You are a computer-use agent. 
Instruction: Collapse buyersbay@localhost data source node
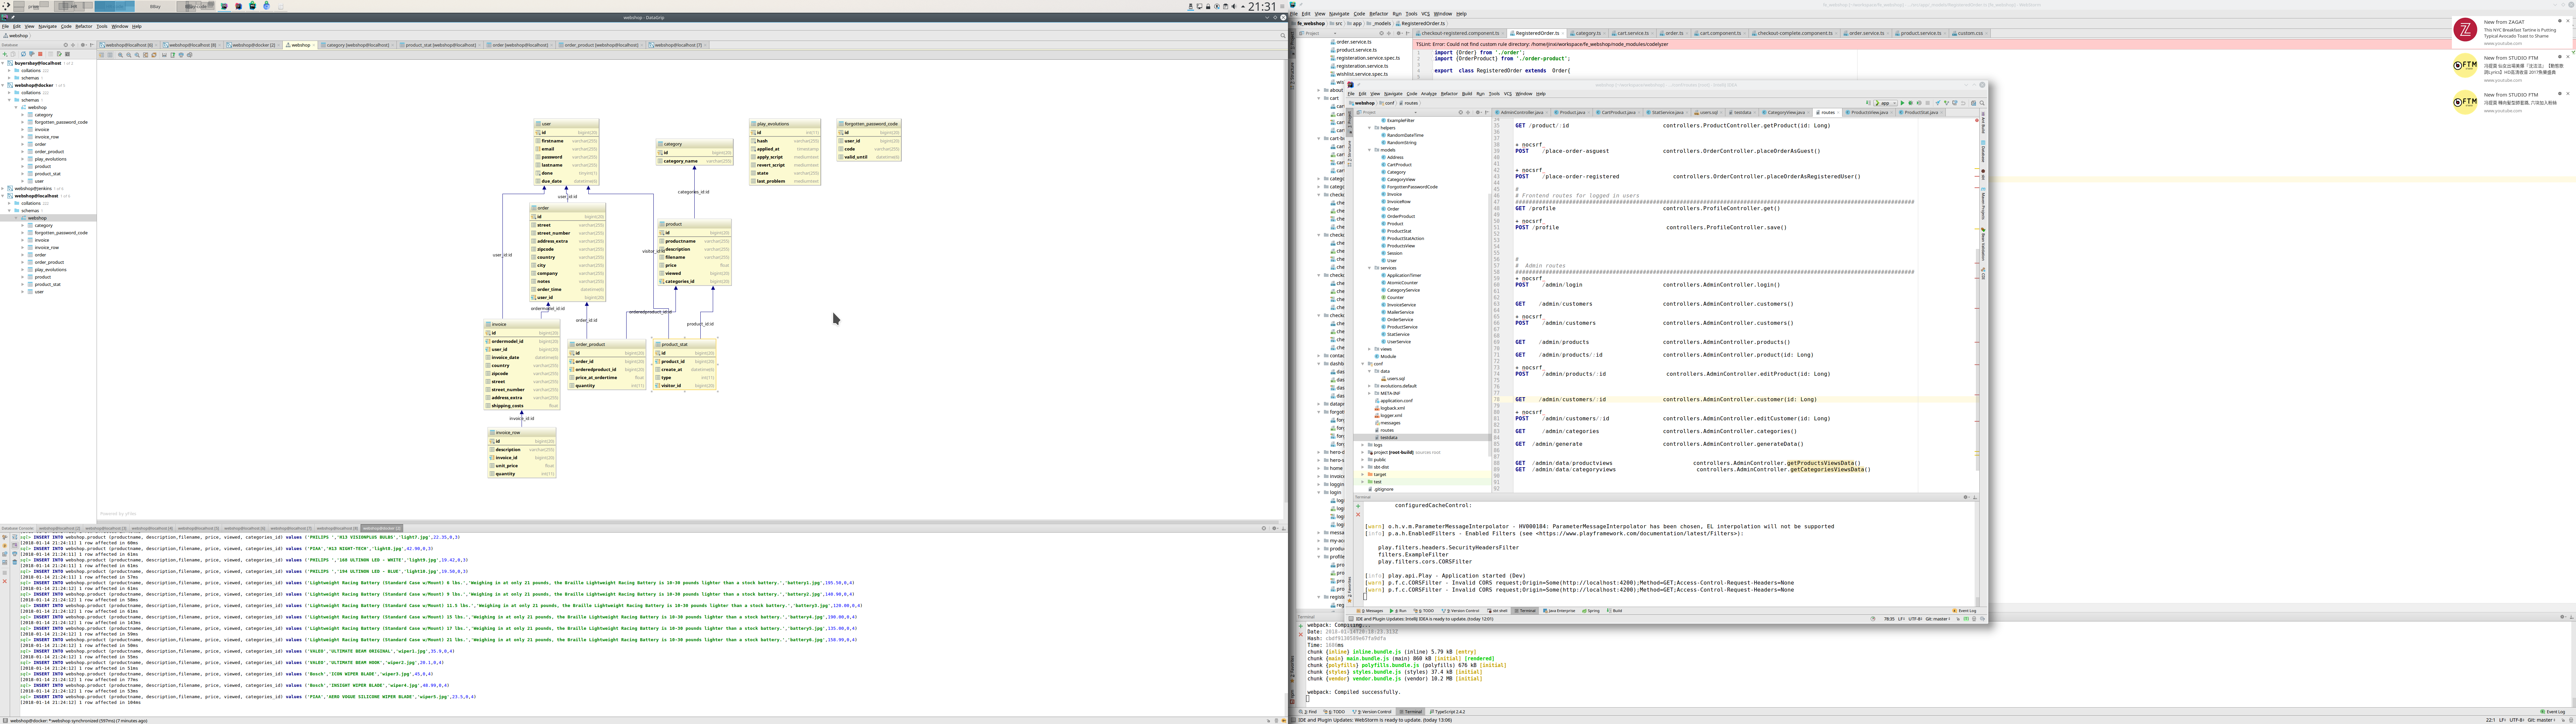coord(3,63)
